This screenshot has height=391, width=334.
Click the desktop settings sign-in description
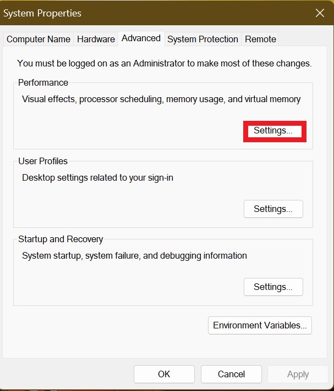tap(97, 177)
